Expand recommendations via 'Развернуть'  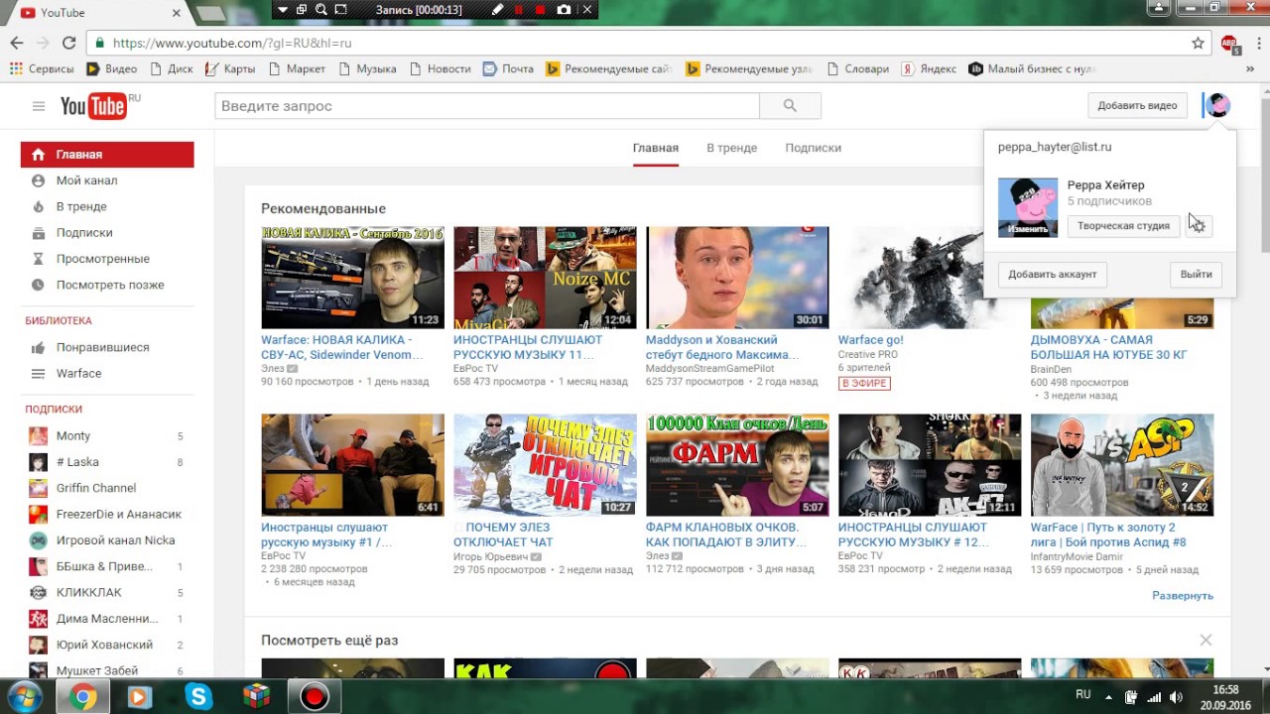tap(1183, 596)
